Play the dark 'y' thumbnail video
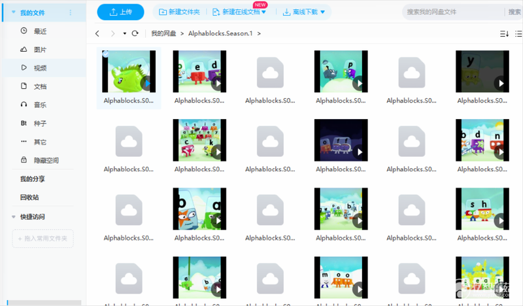Image resolution: width=523 pixels, height=306 pixels. pos(500,84)
